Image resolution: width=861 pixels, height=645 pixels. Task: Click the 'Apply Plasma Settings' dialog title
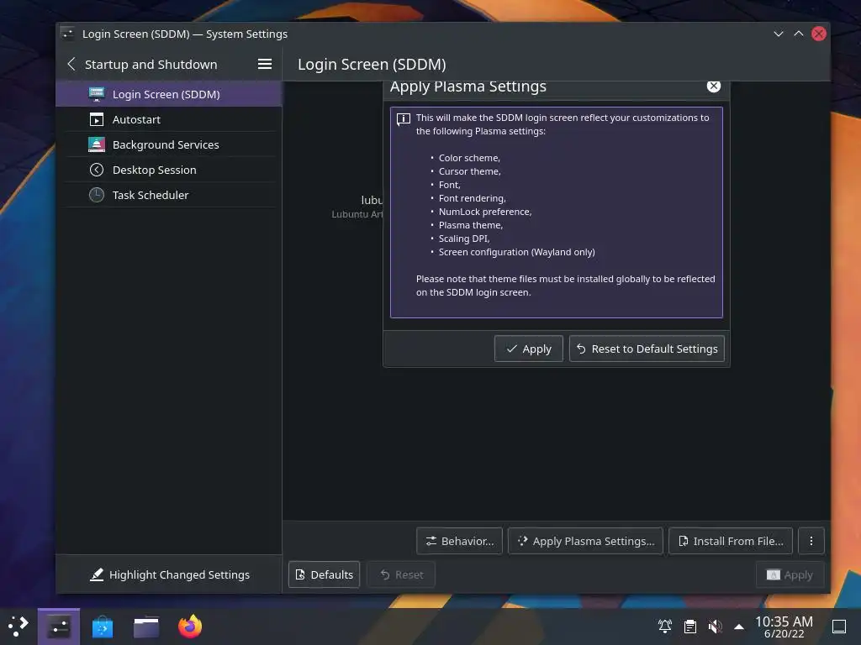467,87
